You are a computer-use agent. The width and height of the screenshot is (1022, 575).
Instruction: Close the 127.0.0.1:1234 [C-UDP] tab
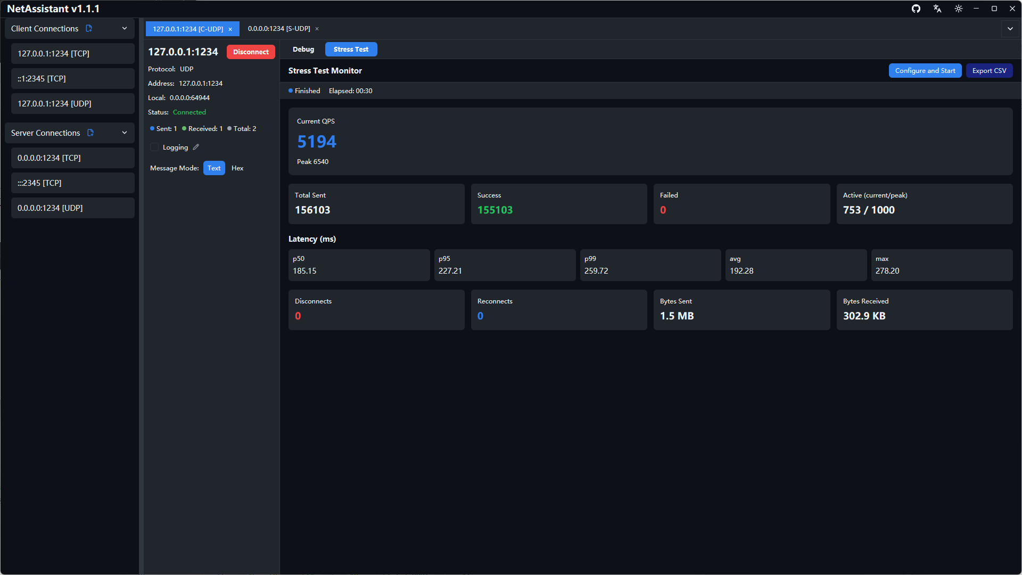point(230,29)
